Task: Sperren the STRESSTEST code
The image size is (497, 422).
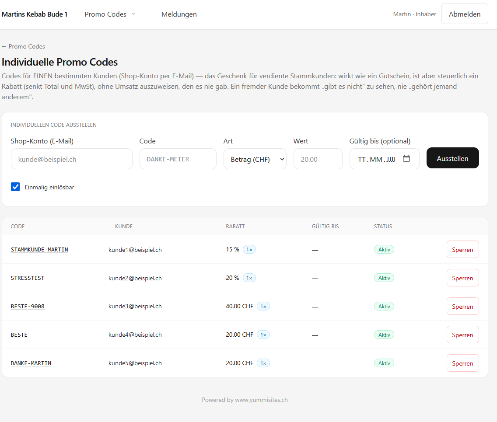Action: [463, 278]
